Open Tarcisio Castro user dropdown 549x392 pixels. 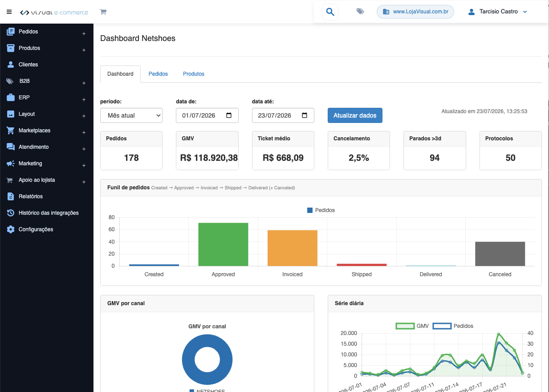tap(498, 12)
